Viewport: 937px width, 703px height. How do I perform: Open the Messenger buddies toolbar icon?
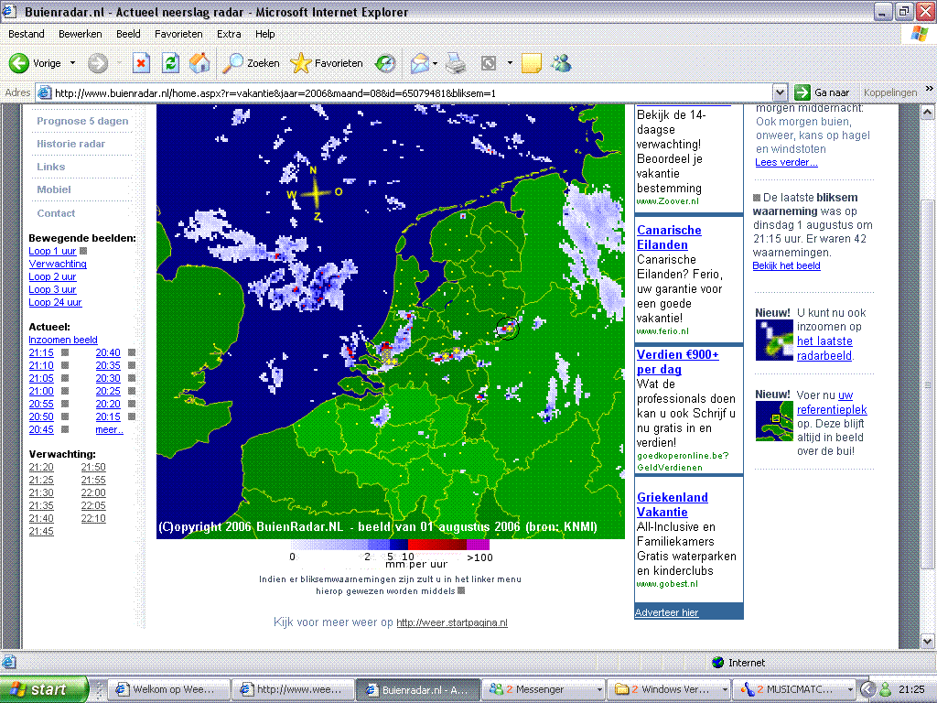click(x=561, y=63)
